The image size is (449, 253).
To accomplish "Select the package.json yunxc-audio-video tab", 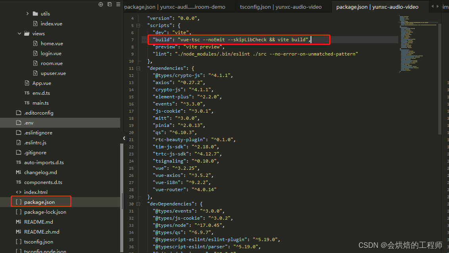I will (378, 7).
